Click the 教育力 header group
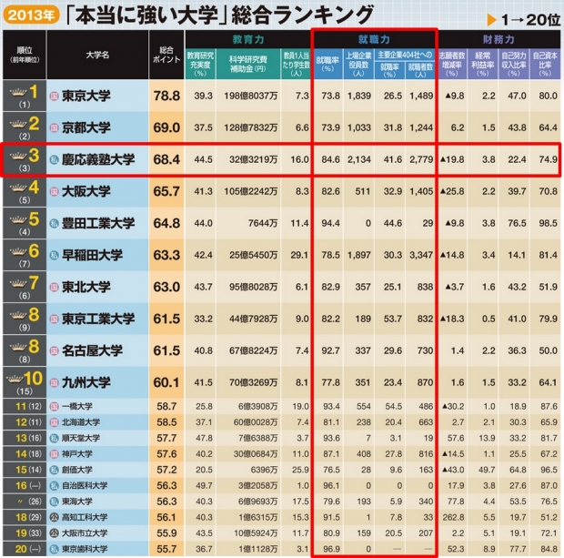The height and width of the screenshot is (558, 564). tap(247, 39)
